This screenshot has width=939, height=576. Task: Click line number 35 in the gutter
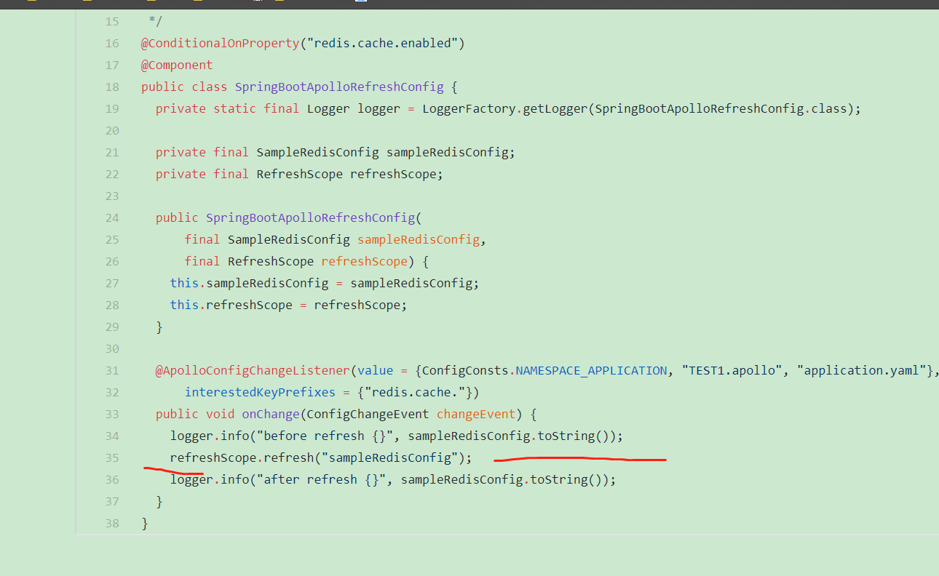click(x=112, y=457)
